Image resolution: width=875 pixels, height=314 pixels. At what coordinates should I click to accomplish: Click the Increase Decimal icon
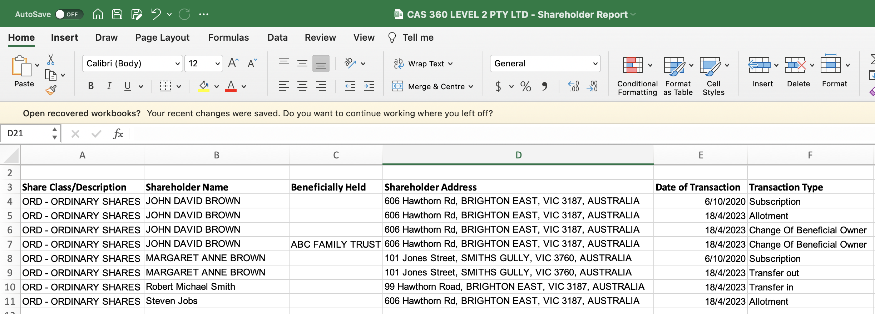tap(573, 86)
